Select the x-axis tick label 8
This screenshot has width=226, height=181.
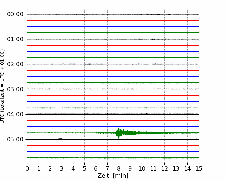pyautogui.click(x=119, y=168)
